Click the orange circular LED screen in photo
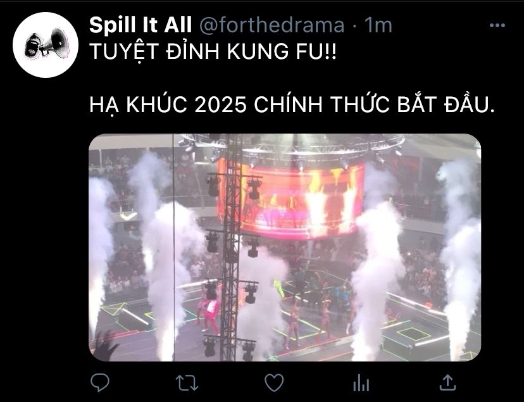The height and width of the screenshot is (402, 524). (x=290, y=199)
